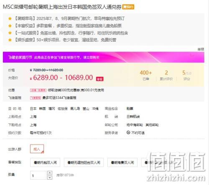Click the 需预约 badge beside the title
209x185 pixels.
128,7
